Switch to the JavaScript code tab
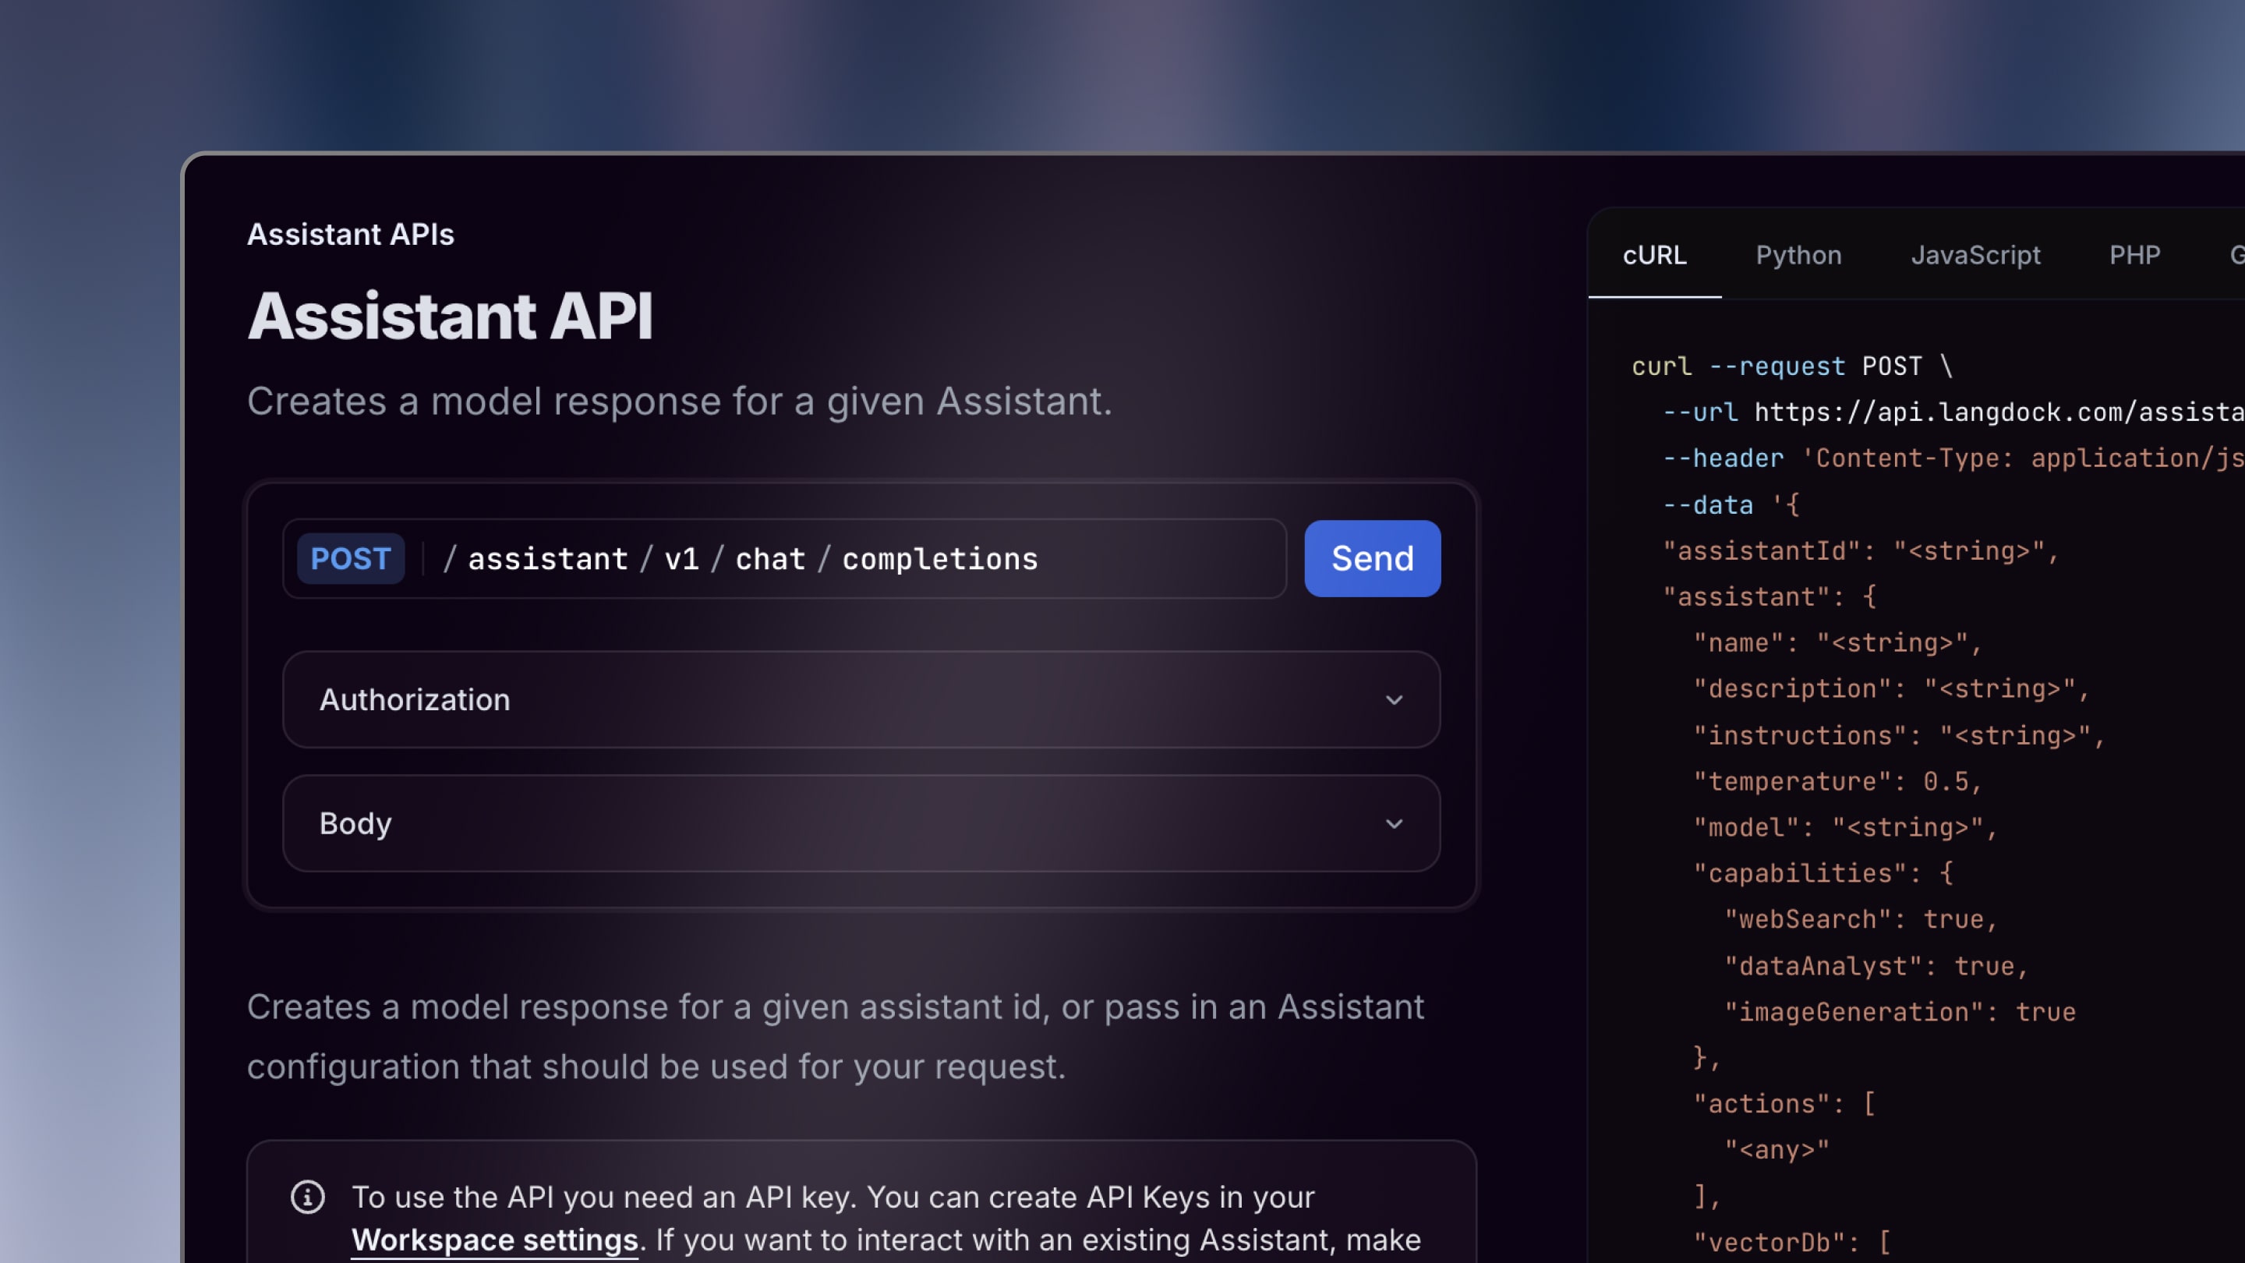The width and height of the screenshot is (2245, 1263). click(x=1977, y=254)
